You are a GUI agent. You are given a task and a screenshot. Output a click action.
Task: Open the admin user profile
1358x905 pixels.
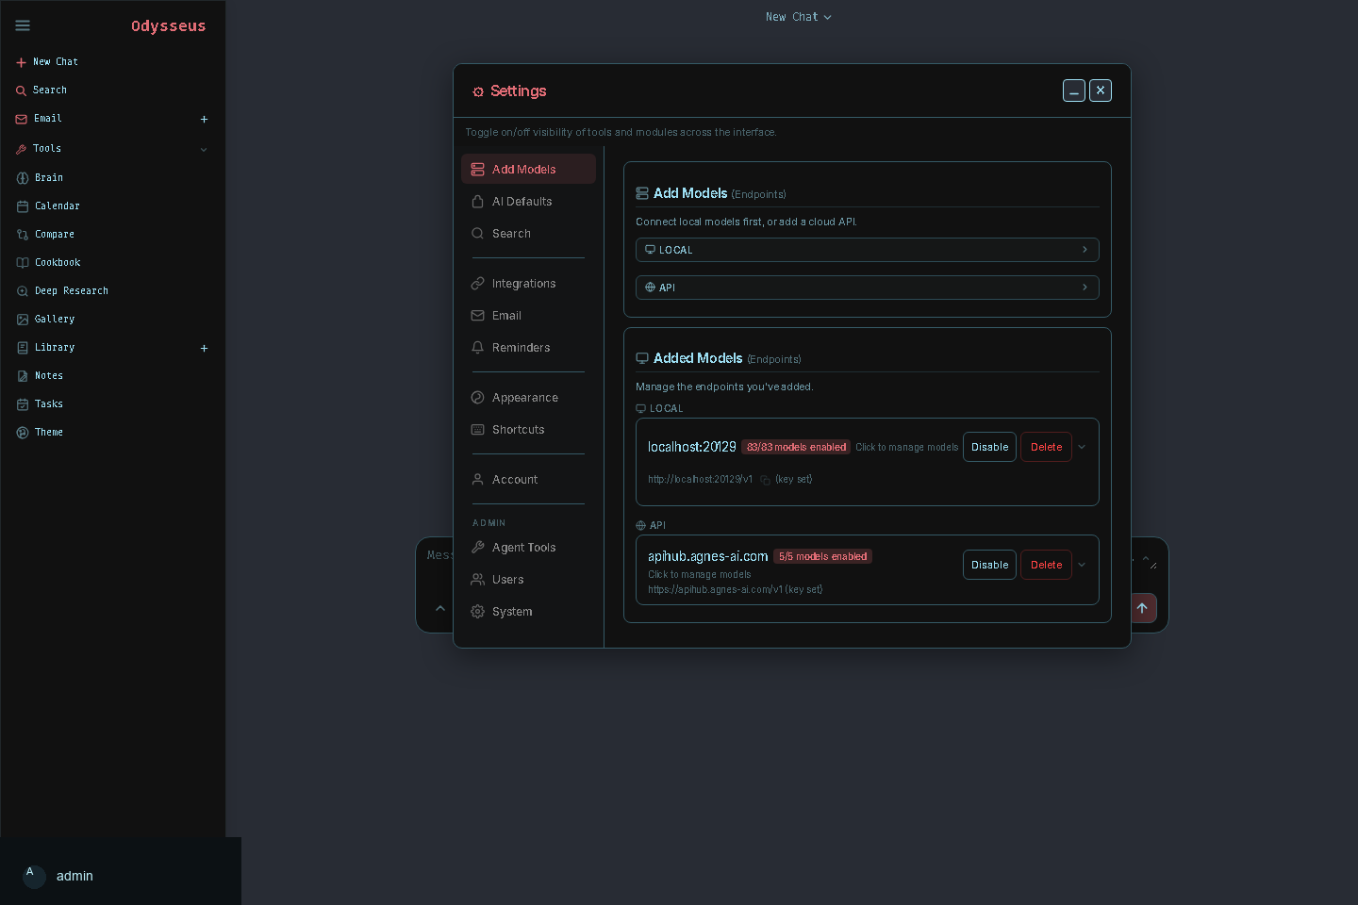tap(58, 876)
